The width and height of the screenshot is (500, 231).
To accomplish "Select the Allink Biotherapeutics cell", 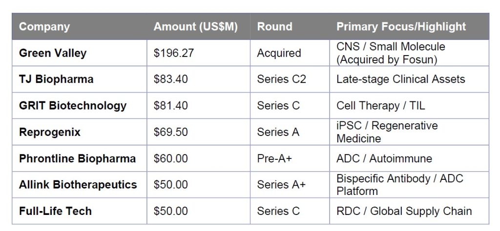I will 78,185.
